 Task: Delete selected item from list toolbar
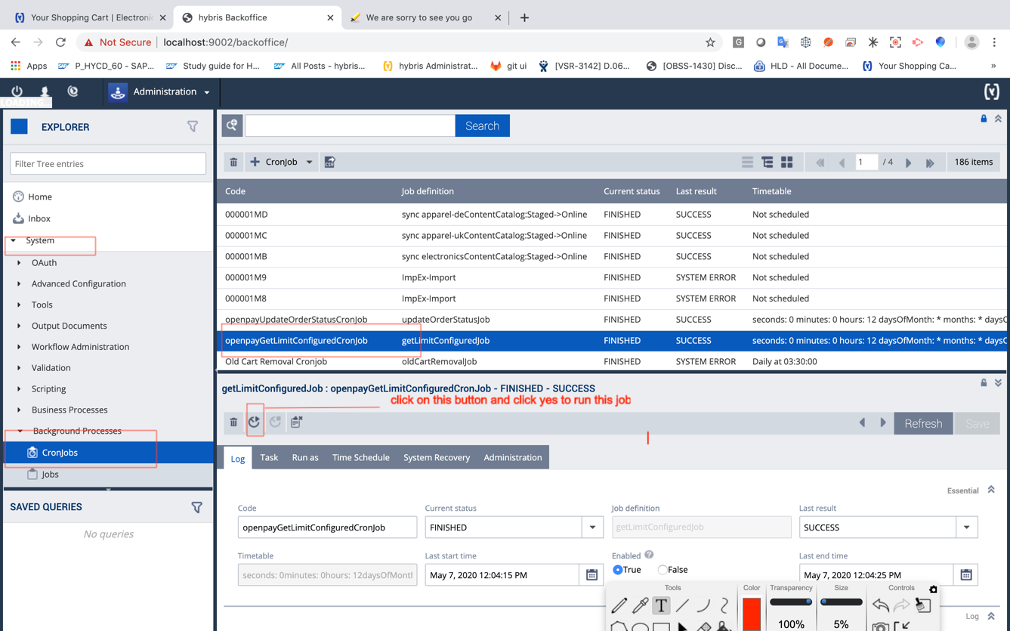click(x=233, y=162)
